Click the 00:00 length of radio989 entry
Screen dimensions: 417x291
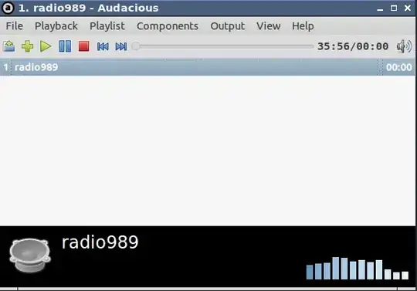[399, 67]
